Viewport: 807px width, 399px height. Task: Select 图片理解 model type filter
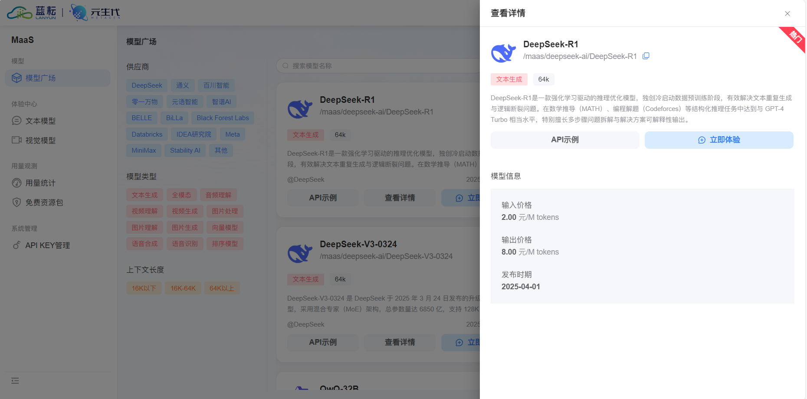(144, 228)
